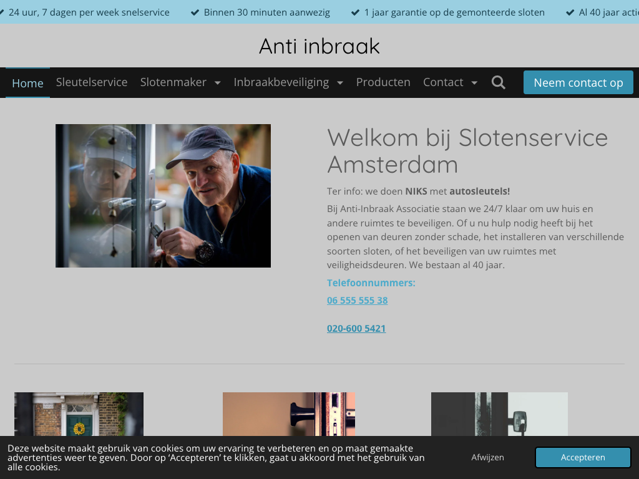The image size is (639, 479).
Task: Open the Contact menu item
Action: tap(443, 82)
